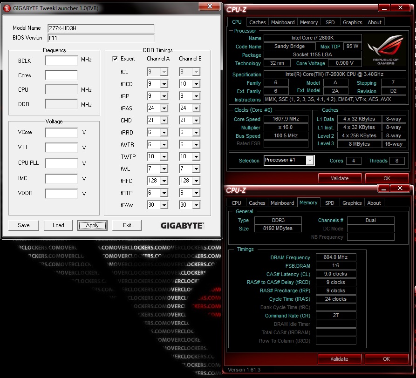Screen dimensions: 416x378
Task: Expand Channel A tRP dropdown
Action: tap(164, 96)
